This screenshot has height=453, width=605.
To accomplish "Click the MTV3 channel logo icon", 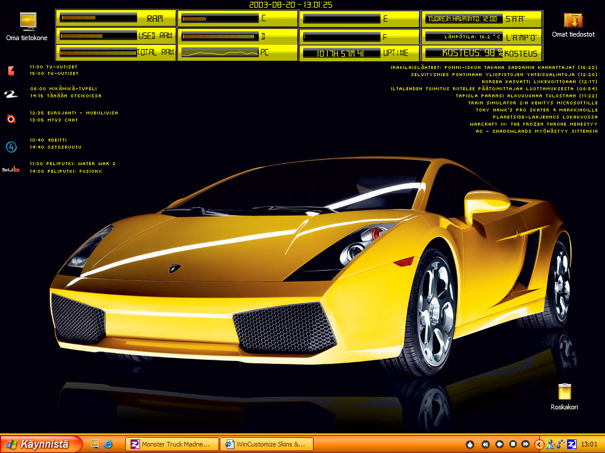I will click(11, 119).
